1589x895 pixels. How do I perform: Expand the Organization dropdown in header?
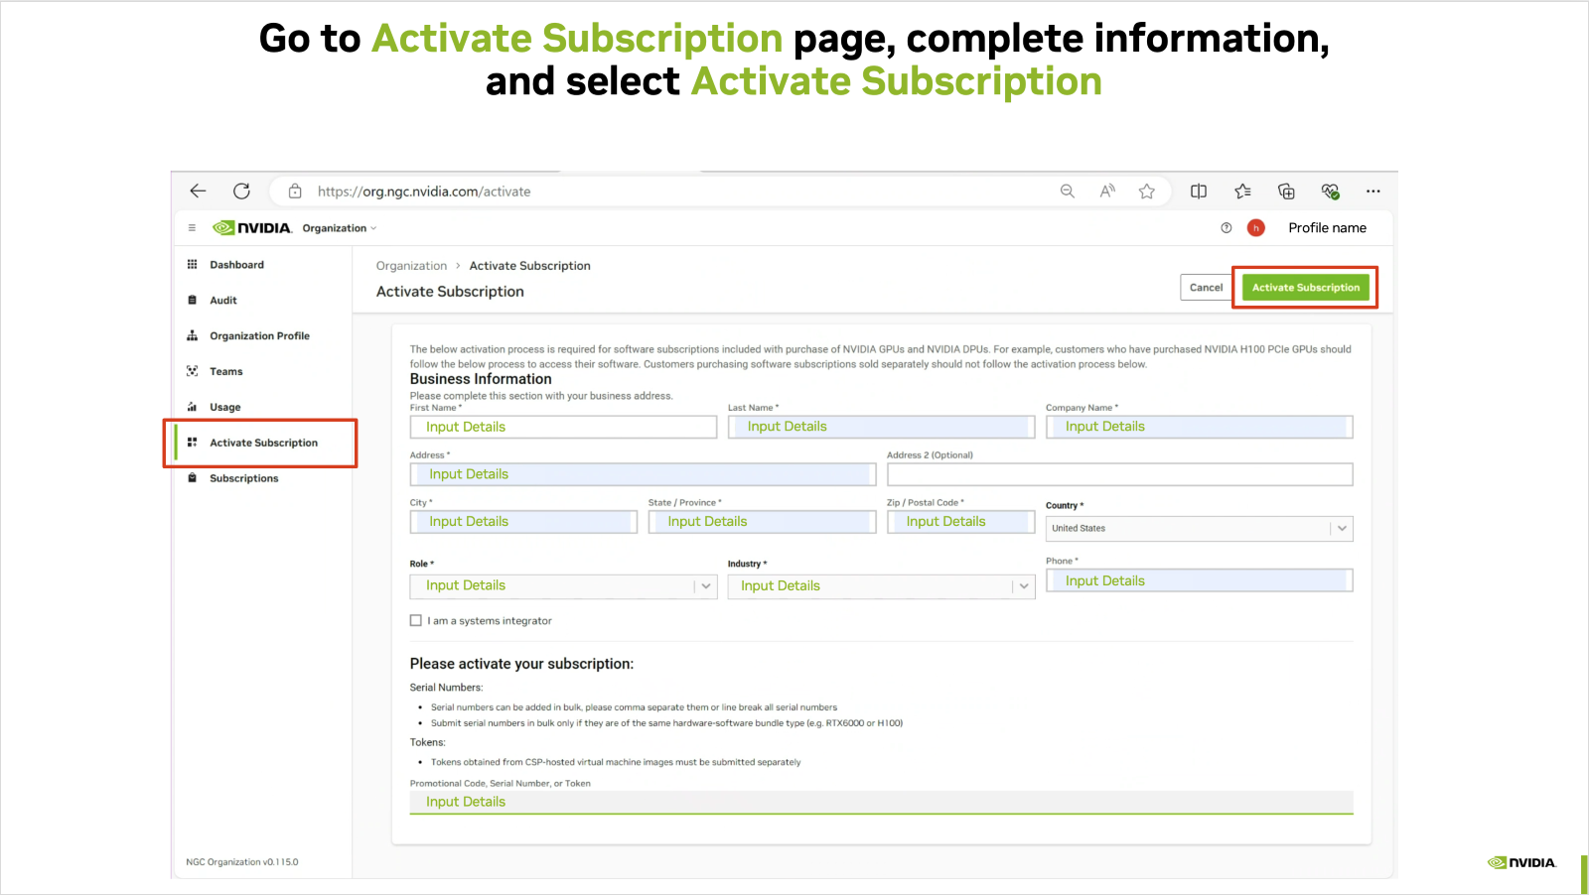[340, 228]
